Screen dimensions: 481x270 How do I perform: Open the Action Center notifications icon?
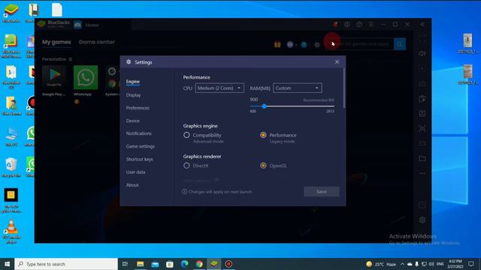click(x=471, y=264)
